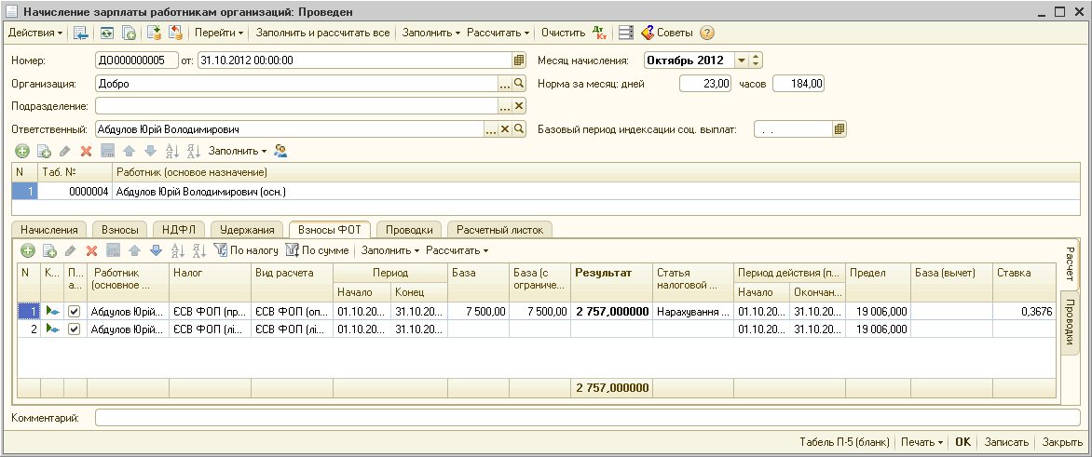
Task: Filter by tax with По налогу
Action: click(x=246, y=250)
